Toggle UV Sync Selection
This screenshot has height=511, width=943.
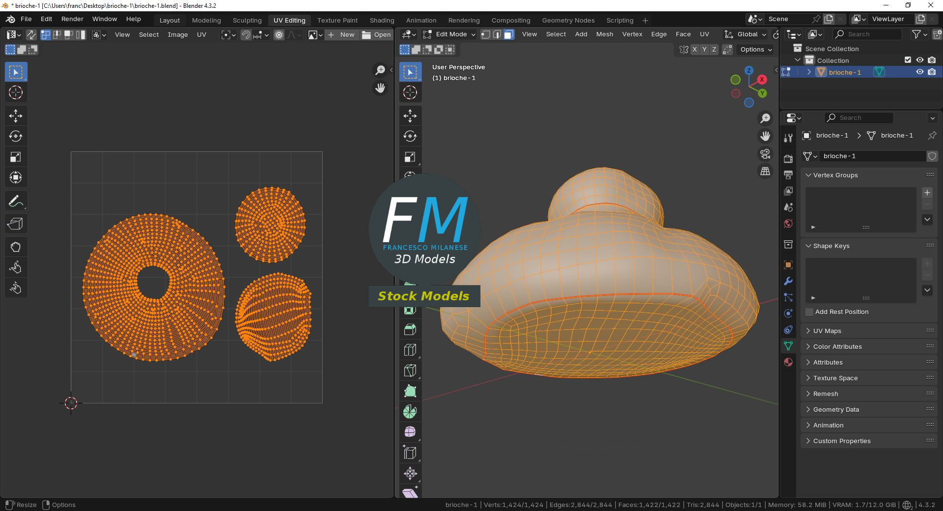click(x=31, y=35)
